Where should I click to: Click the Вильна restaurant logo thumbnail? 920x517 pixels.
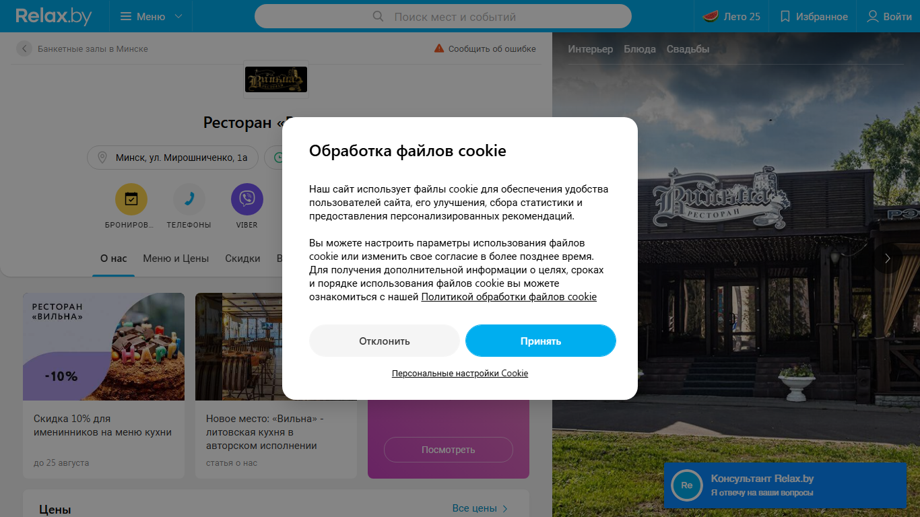point(275,79)
